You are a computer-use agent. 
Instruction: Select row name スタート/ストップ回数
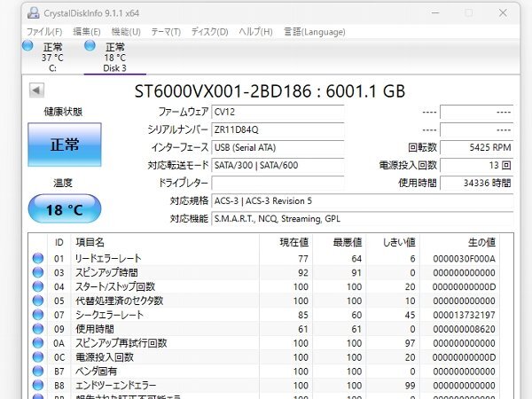pos(115,286)
